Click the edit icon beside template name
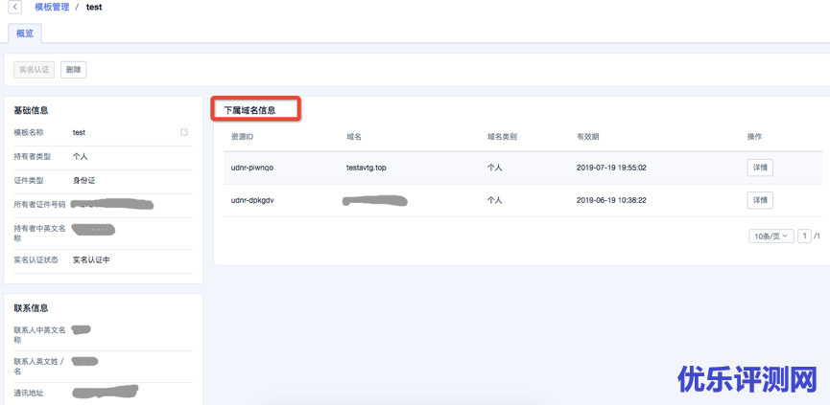 (x=184, y=132)
